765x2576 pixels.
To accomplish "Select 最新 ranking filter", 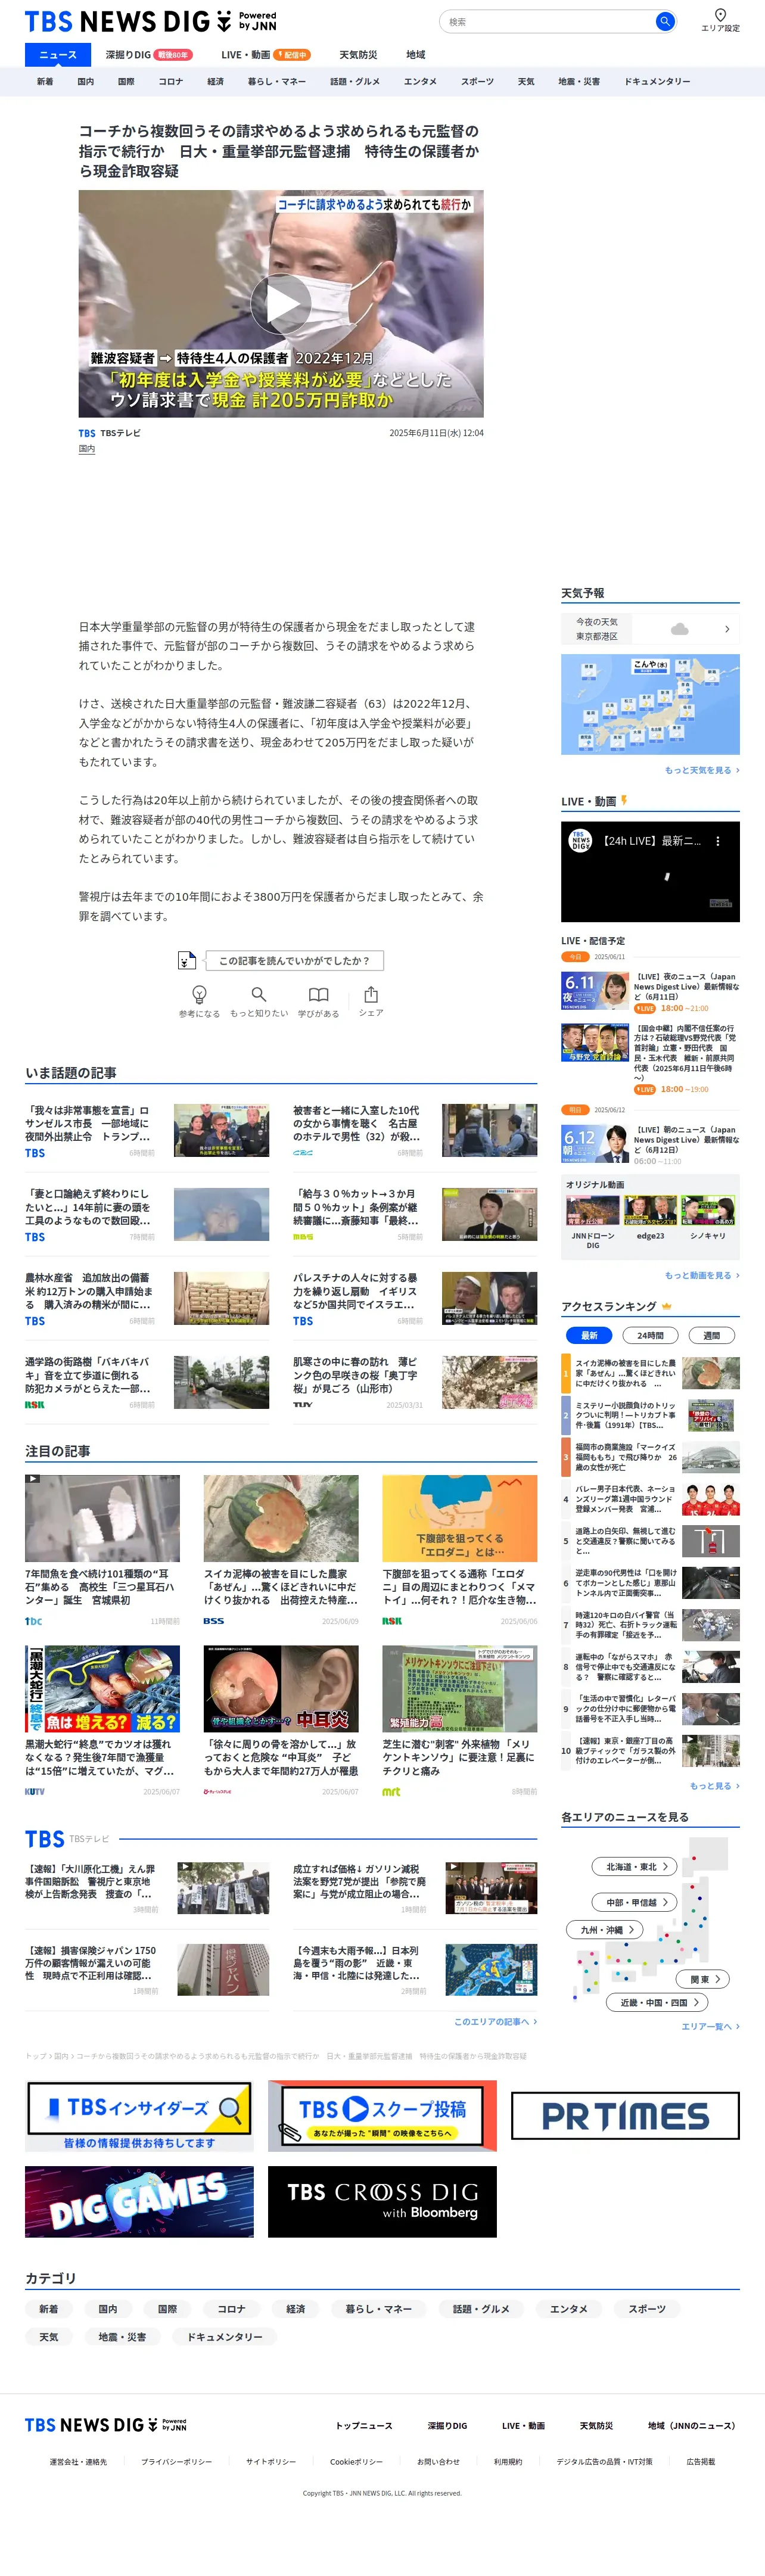I will coord(589,1335).
